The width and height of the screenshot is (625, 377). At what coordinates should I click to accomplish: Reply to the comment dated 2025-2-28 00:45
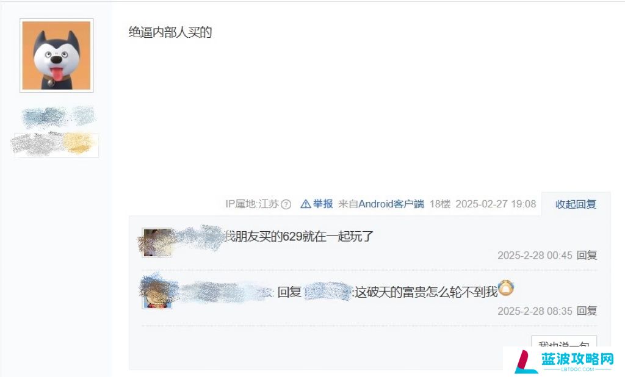587,255
